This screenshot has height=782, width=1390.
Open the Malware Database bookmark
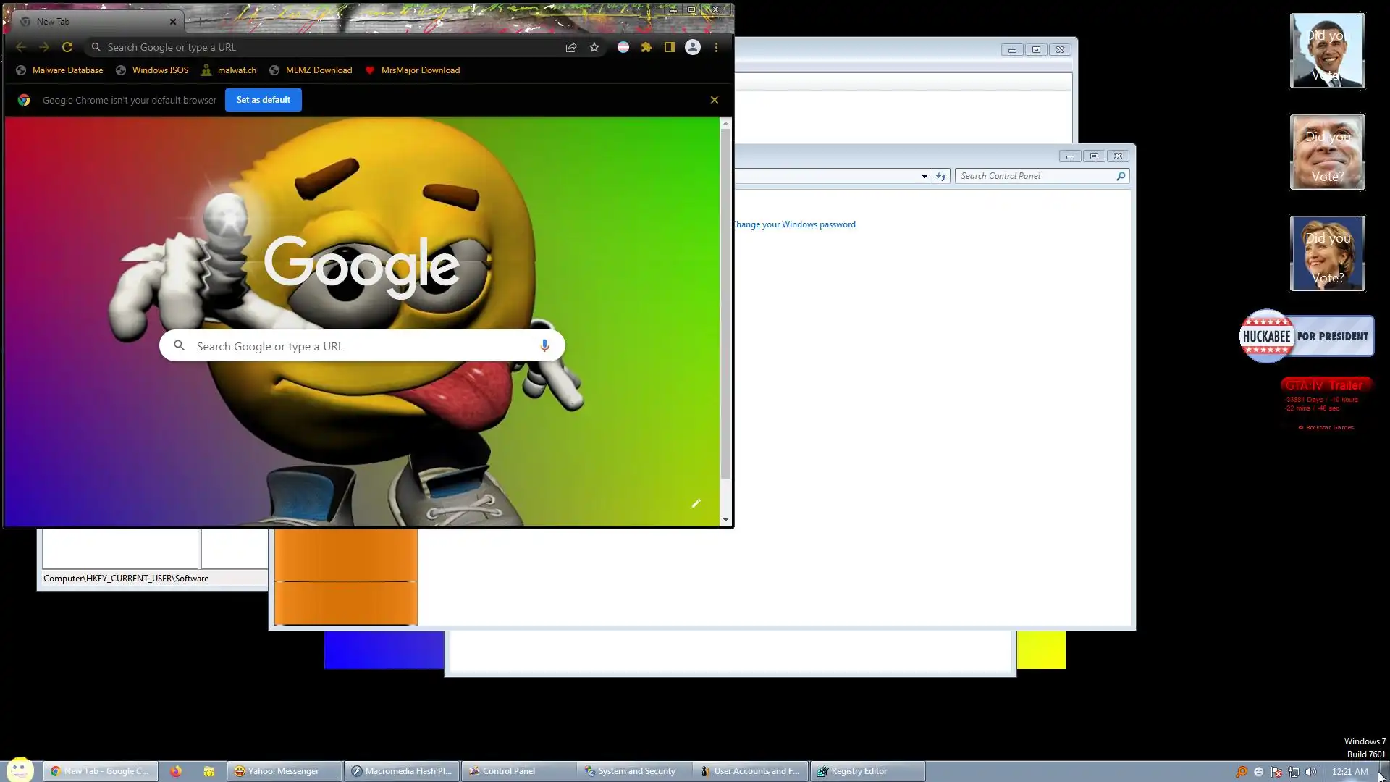click(x=67, y=70)
